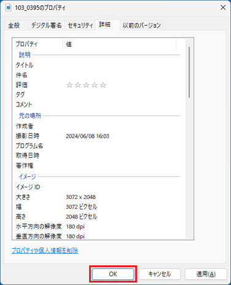The height and width of the screenshot is (285, 231).
Task: Set rating to three stars
Action: point(86,85)
